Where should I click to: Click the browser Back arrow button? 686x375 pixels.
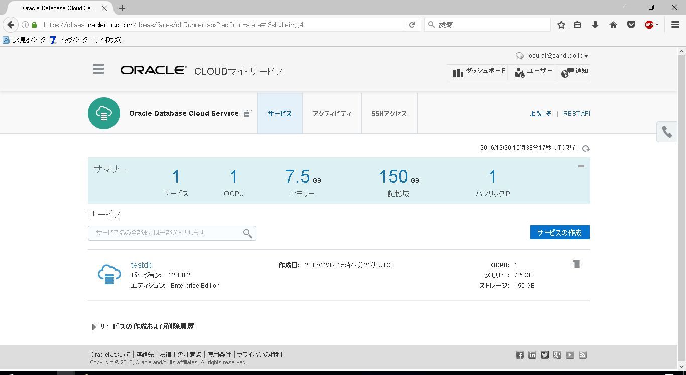(11, 25)
